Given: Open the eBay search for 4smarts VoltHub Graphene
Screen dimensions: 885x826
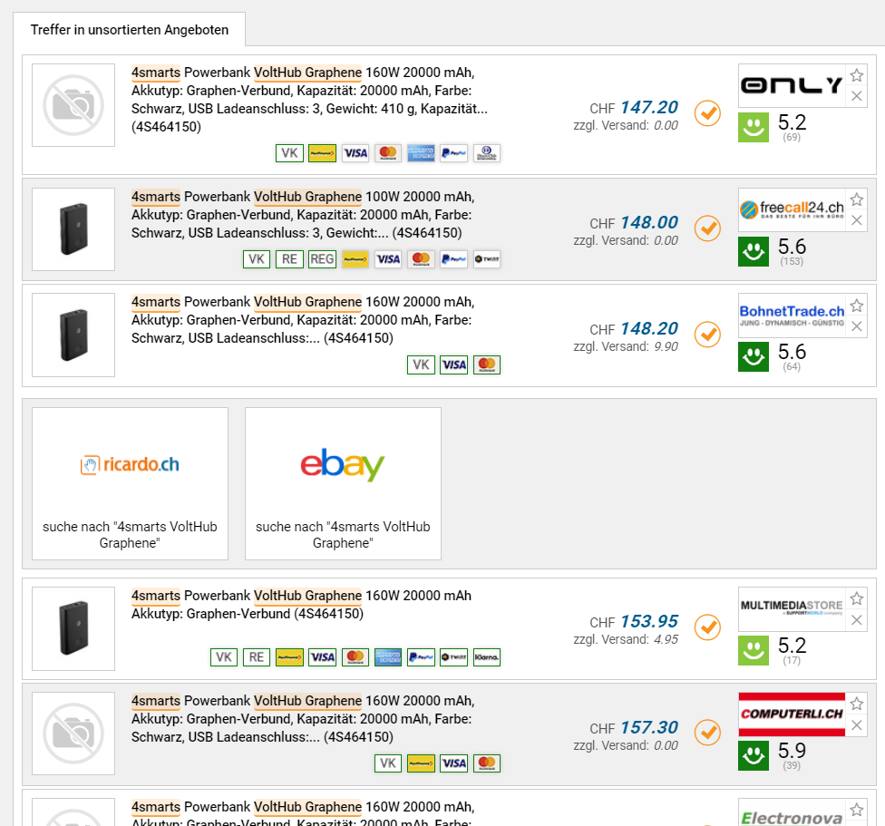Looking at the screenshot, I should (343, 483).
